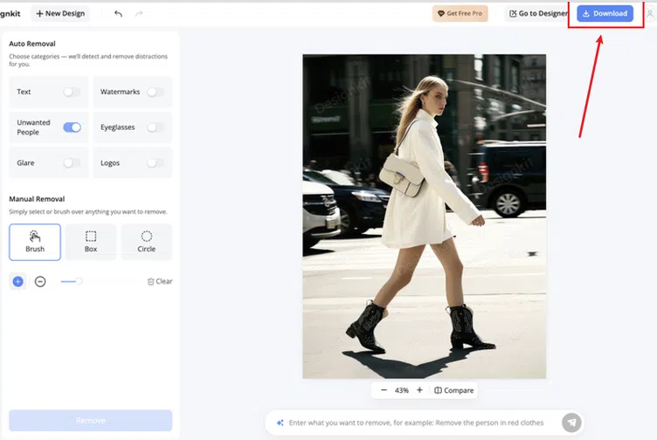Open the user profile icon
This screenshot has width=657, height=440.
[650, 14]
